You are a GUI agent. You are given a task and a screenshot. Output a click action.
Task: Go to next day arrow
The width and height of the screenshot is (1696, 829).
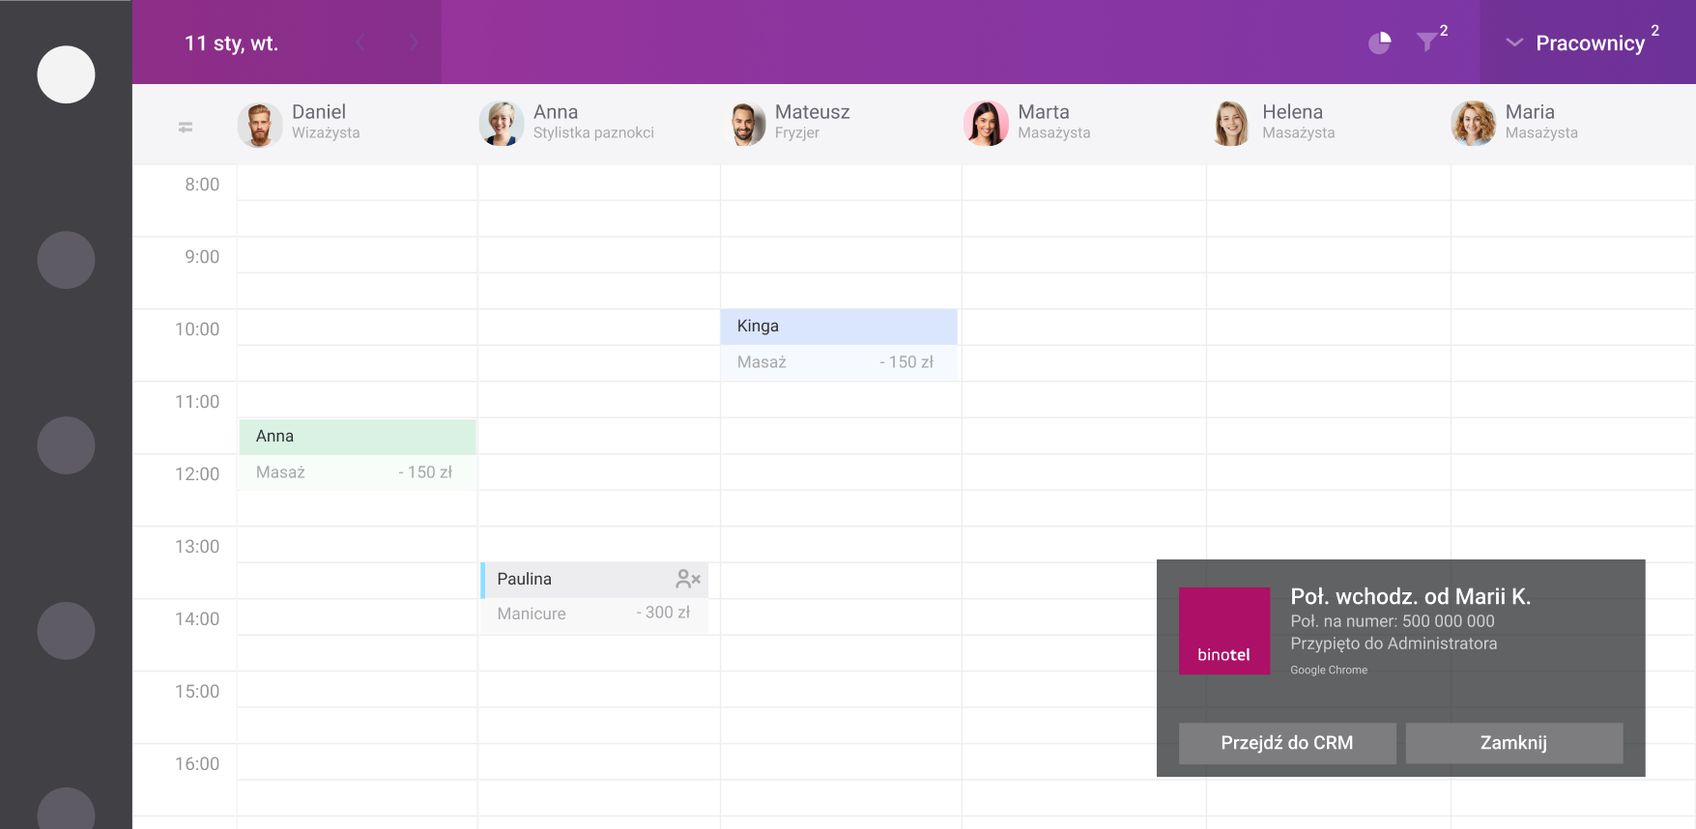pos(414,43)
